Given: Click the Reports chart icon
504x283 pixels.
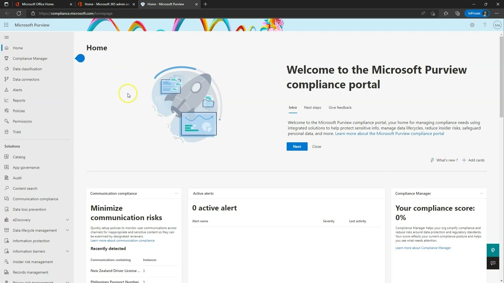Looking at the screenshot, I should coord(6,100).
